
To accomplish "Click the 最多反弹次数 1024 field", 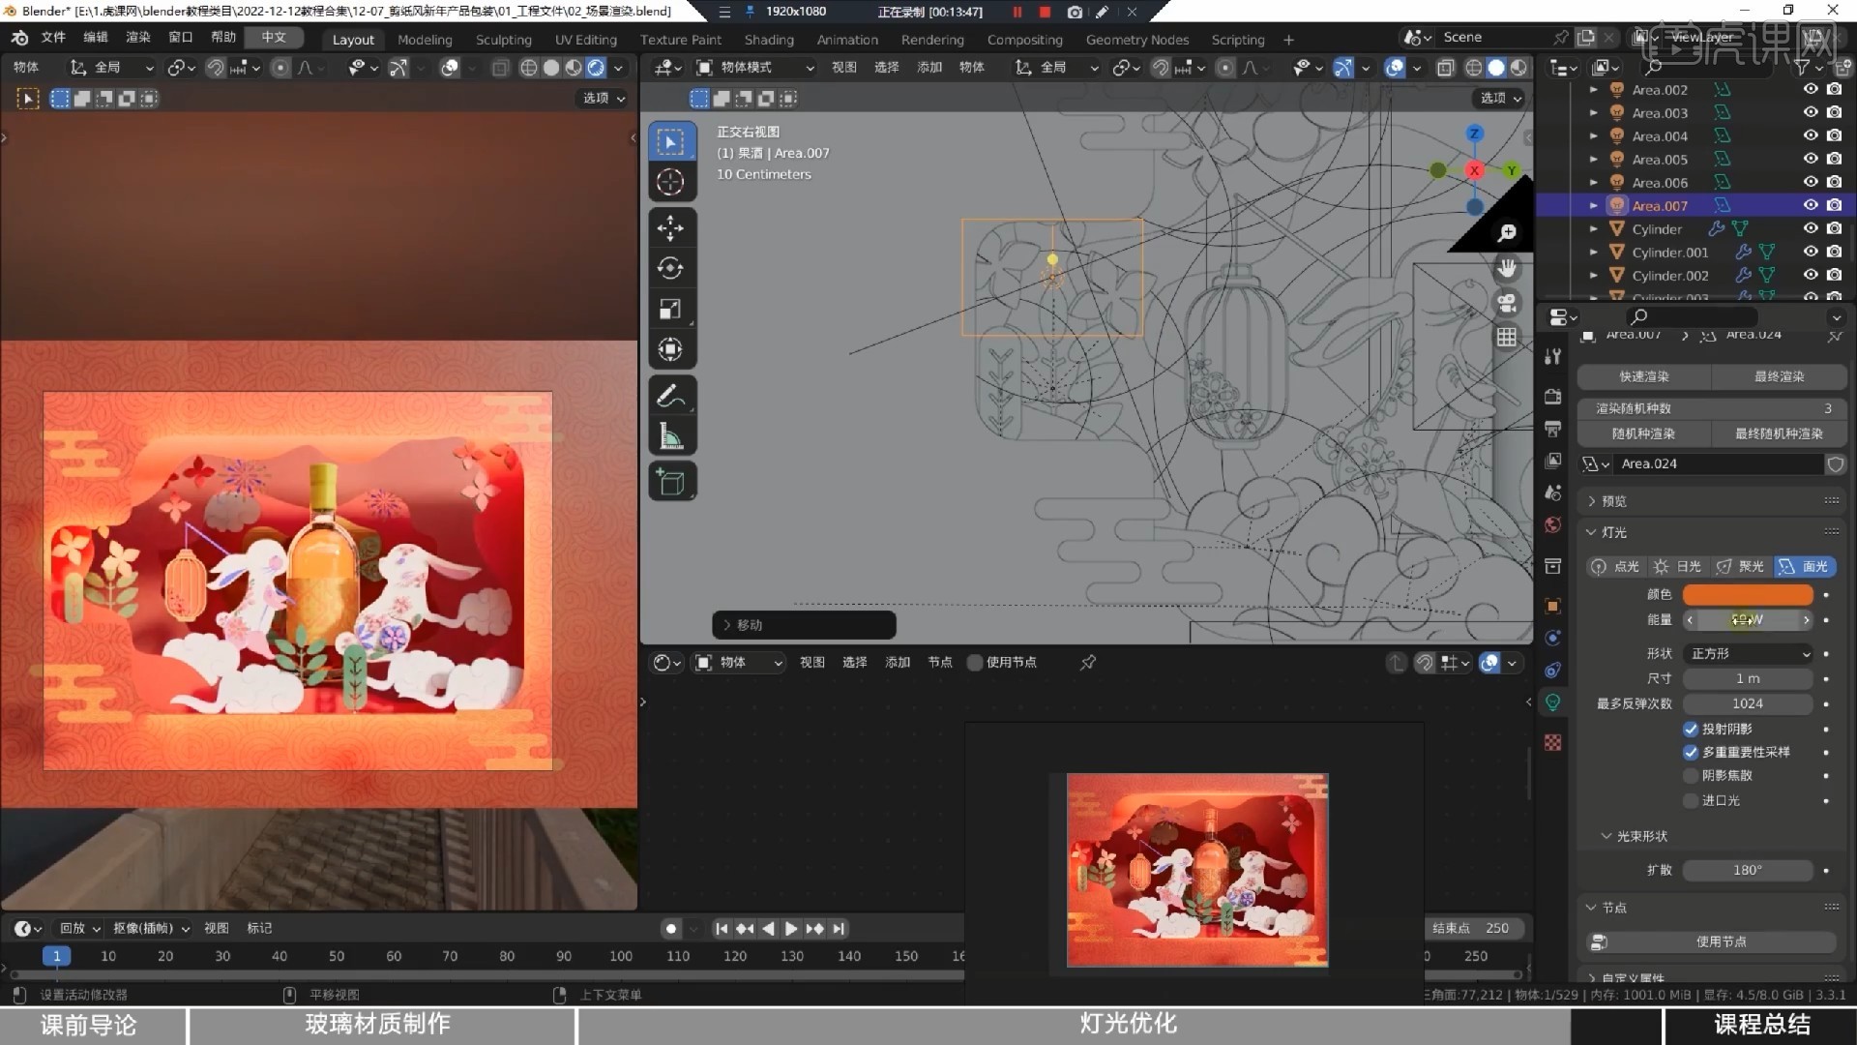I will pos(1749,703).
